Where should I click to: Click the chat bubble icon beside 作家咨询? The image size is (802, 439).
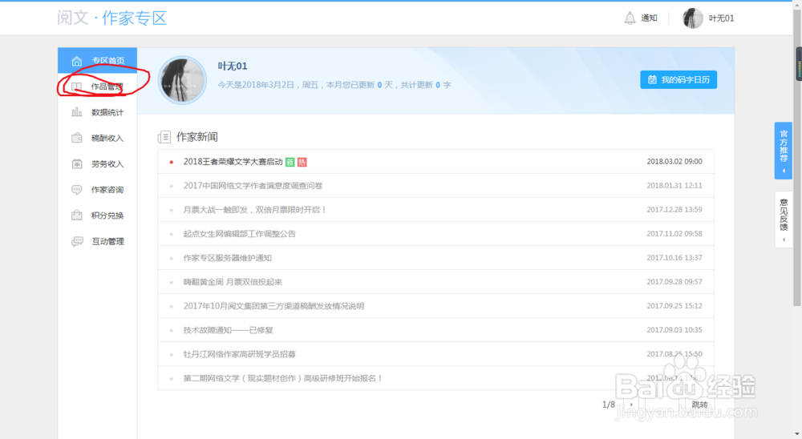(x=77, y=190)
